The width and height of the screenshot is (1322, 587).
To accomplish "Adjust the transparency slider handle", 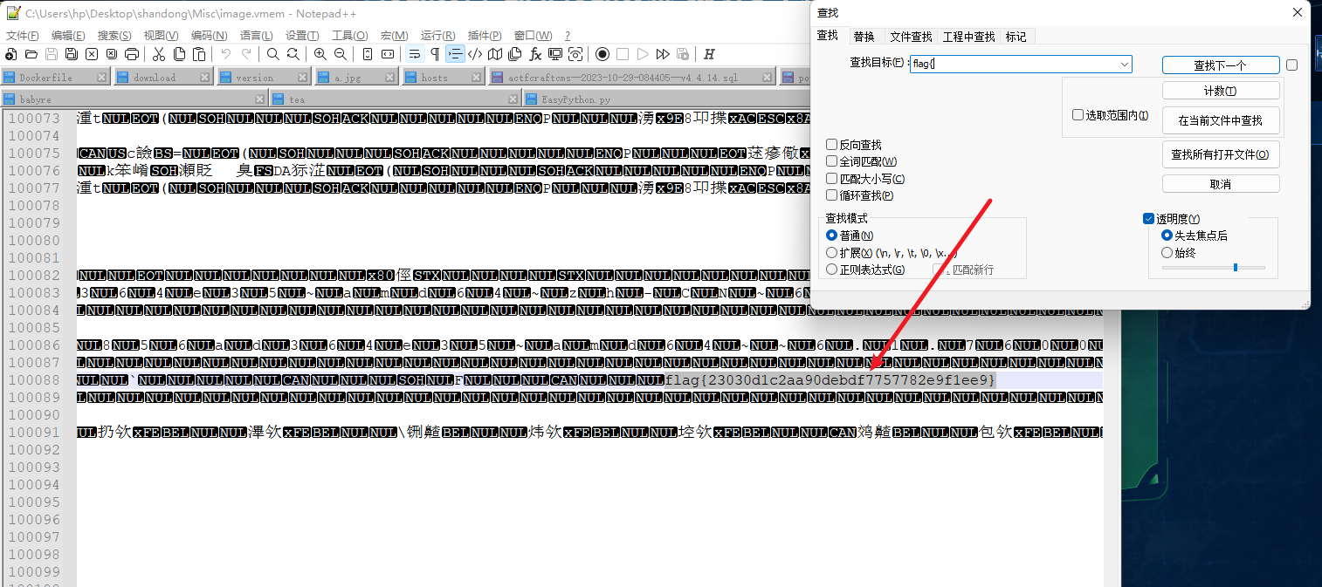I will (1235, 267).
